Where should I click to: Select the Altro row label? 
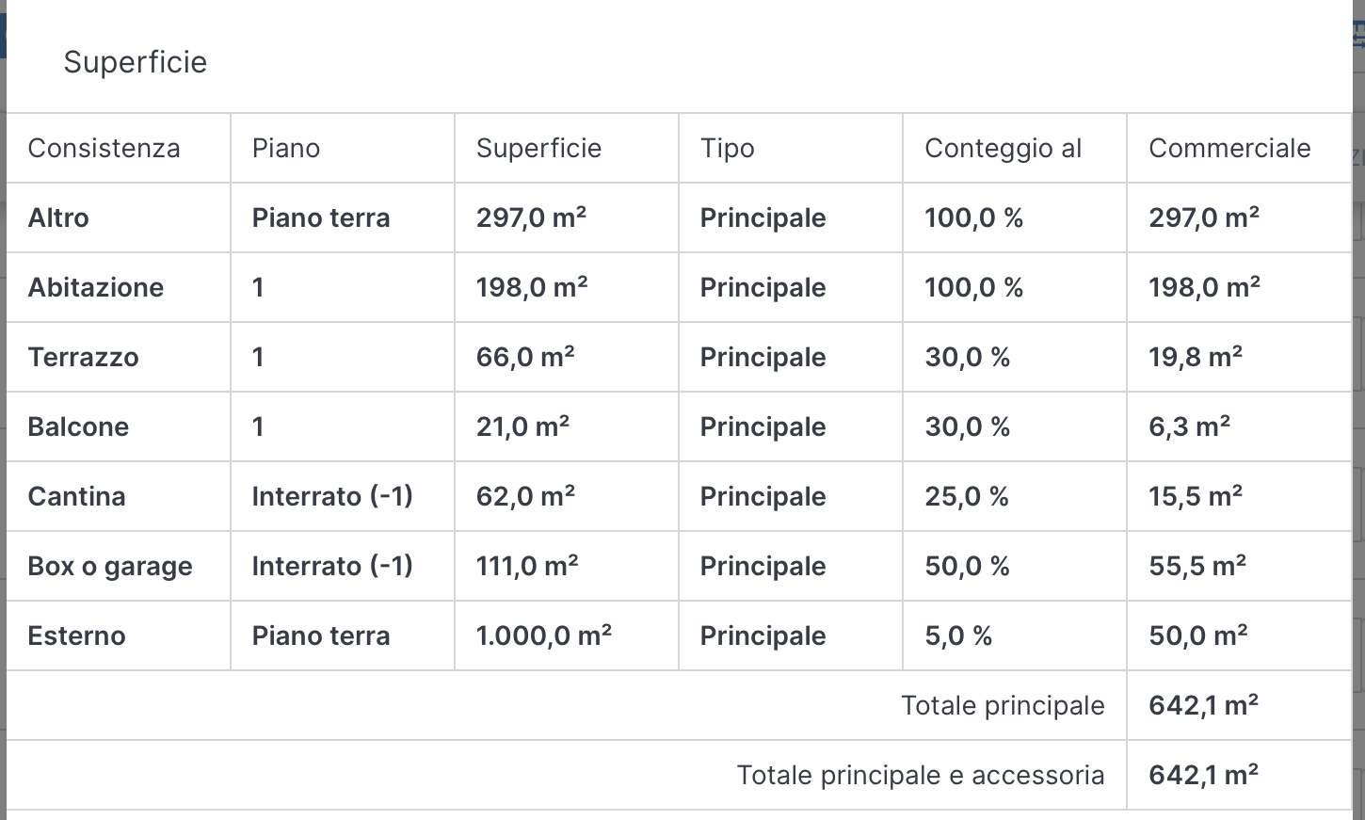58,217
